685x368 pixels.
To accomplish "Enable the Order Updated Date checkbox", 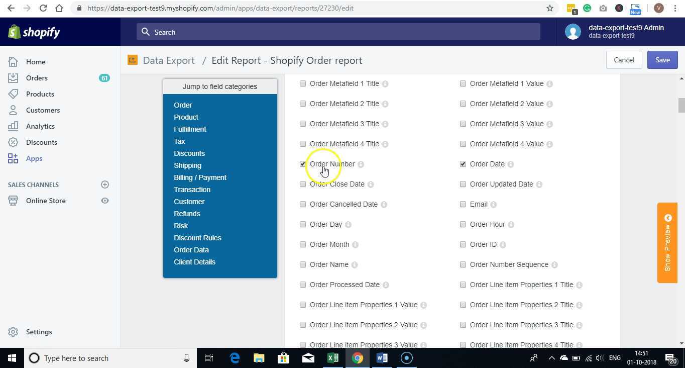I will [x=463, y=184].
